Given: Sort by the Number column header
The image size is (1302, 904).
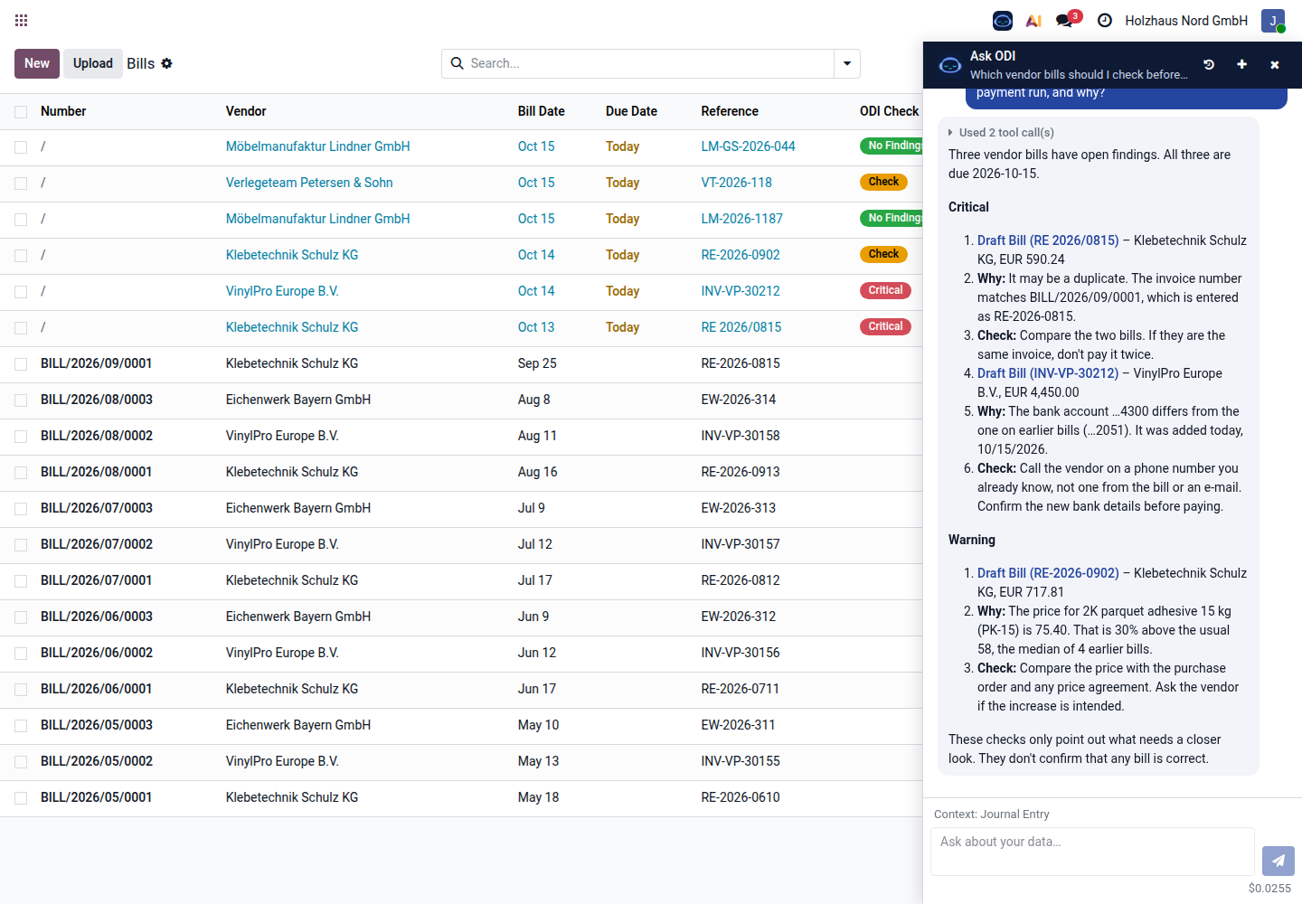Looking at the screenshot, I should (x=63, y=111).
